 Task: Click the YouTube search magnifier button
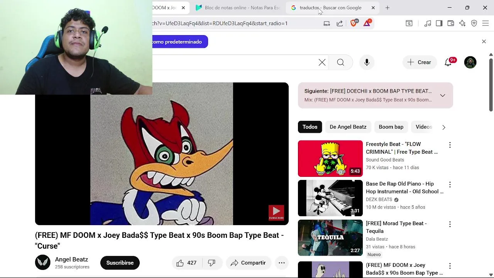click(340, 62)
